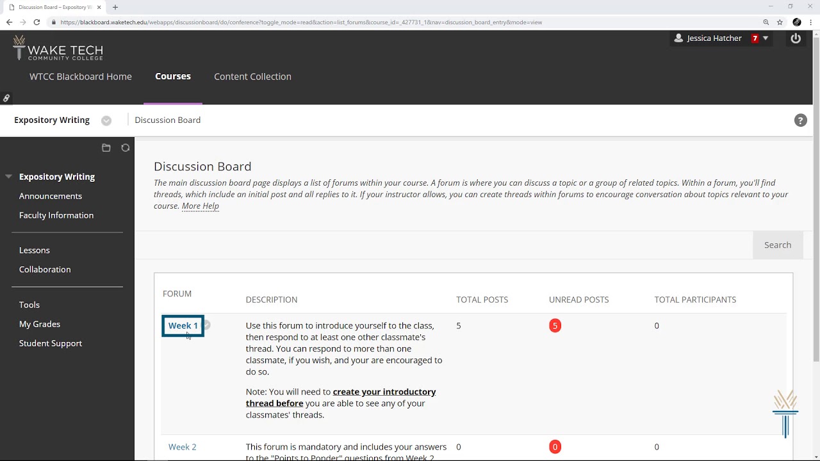Open My Grades in the sidebar
Screen dimensions: 820x461
[40, 324]
